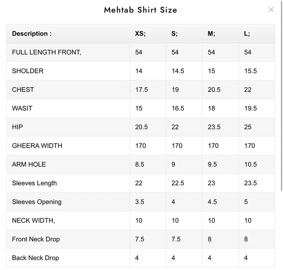Click CHEST value 17.5 for XS

[141, 89]
